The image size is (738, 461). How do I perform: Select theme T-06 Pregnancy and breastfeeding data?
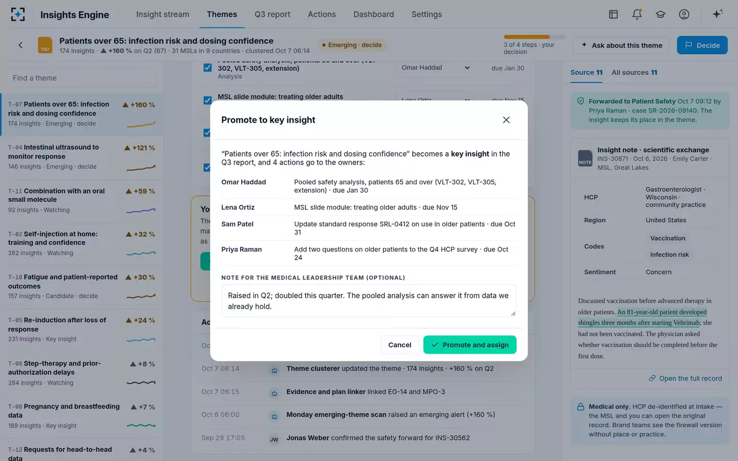pos(82,416)
